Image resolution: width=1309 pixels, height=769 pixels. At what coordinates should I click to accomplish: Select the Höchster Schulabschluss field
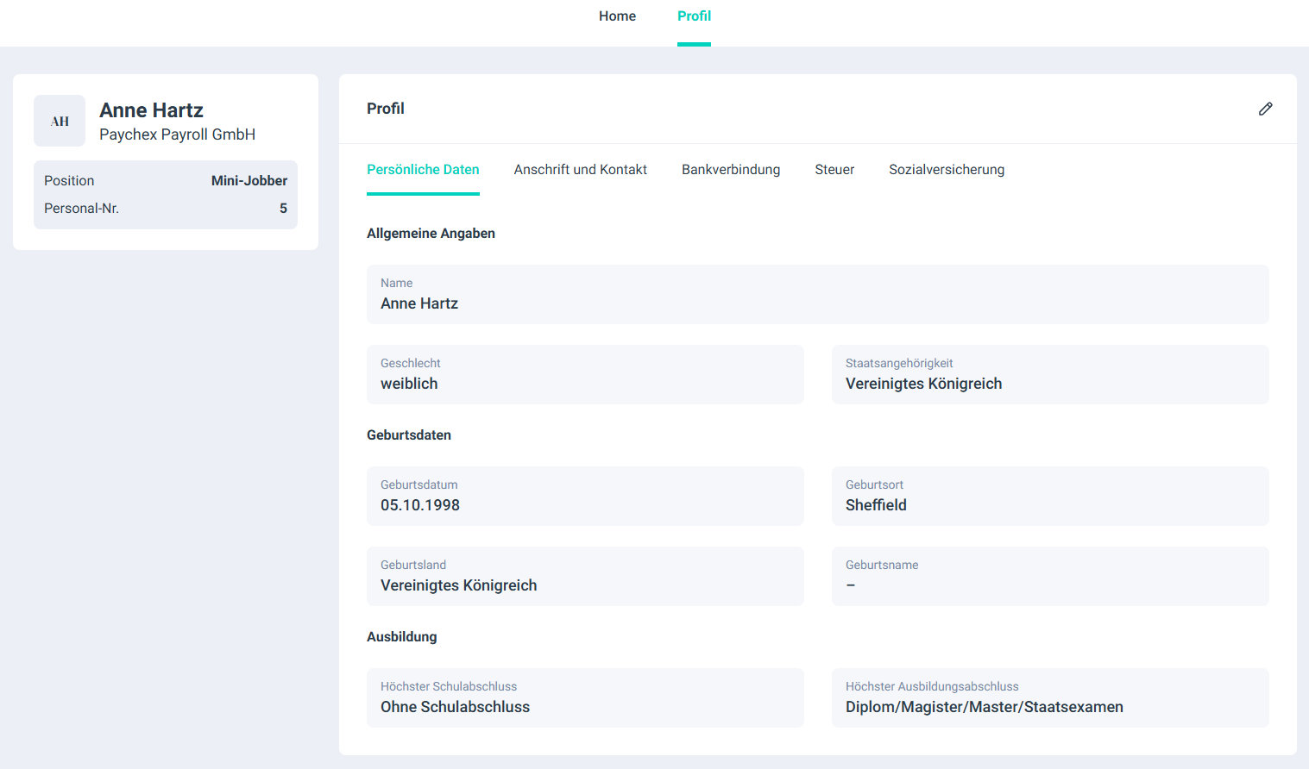585,698
